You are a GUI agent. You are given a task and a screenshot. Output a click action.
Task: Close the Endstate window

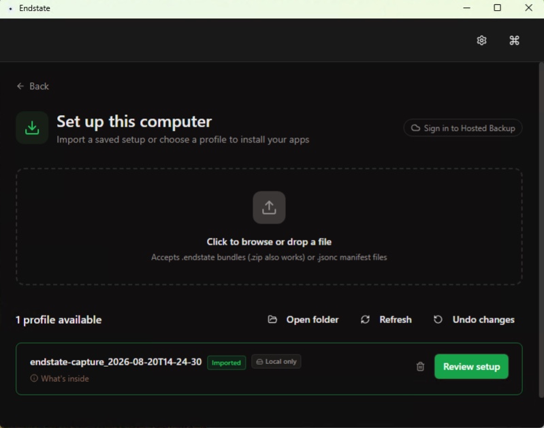tap(528, 7)
